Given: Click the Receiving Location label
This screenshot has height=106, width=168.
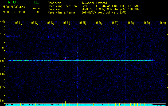Looking at the screenshot, I should click(x=62, y=6).
